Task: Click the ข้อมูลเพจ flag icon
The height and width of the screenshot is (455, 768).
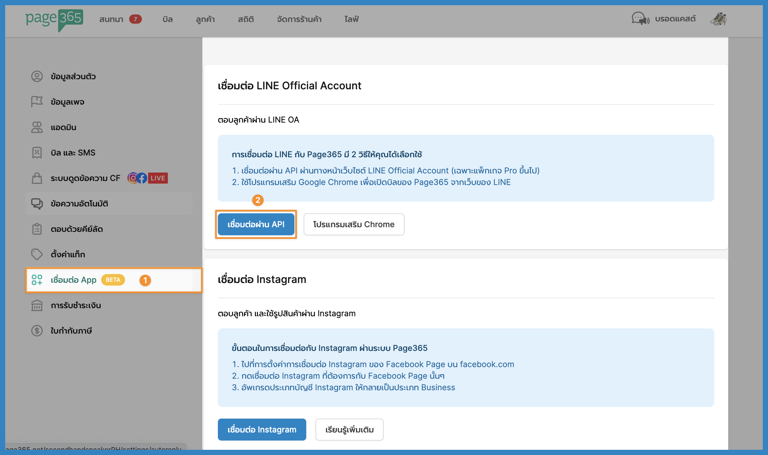Action: click(x=37, y=102)
